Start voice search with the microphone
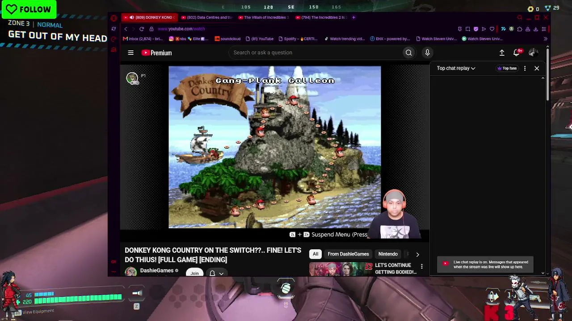Screen dimensions: 572x321 tap(427, 53)
